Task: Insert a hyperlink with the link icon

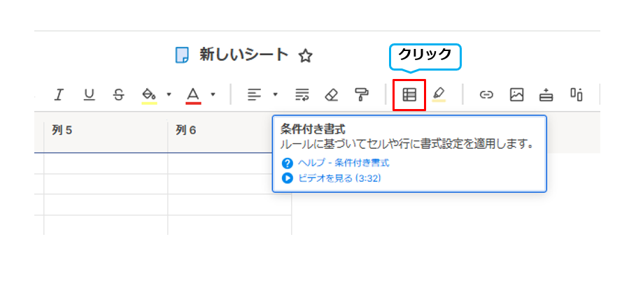Action: click(486, 95)
